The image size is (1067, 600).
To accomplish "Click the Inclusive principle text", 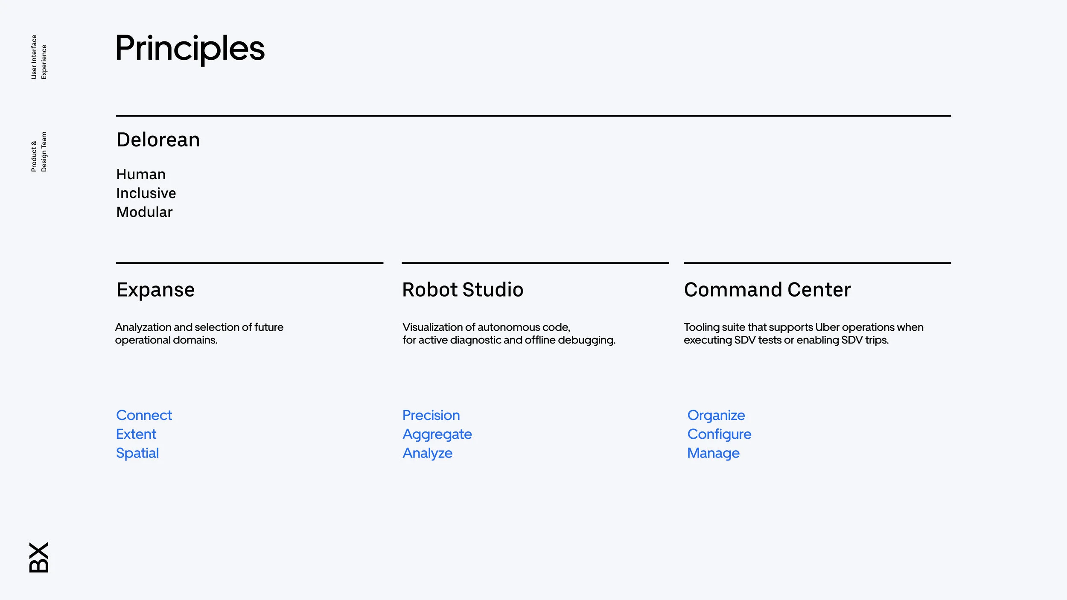I will (146, 193).
